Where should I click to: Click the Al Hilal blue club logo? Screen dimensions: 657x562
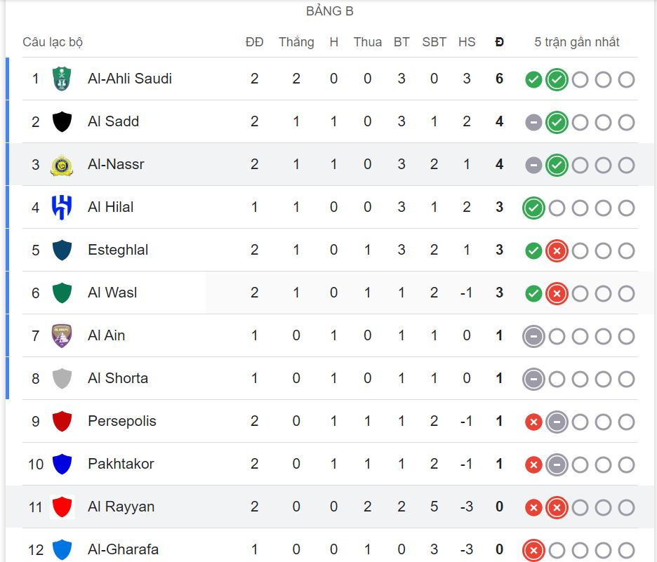click(x=62, y=208)
